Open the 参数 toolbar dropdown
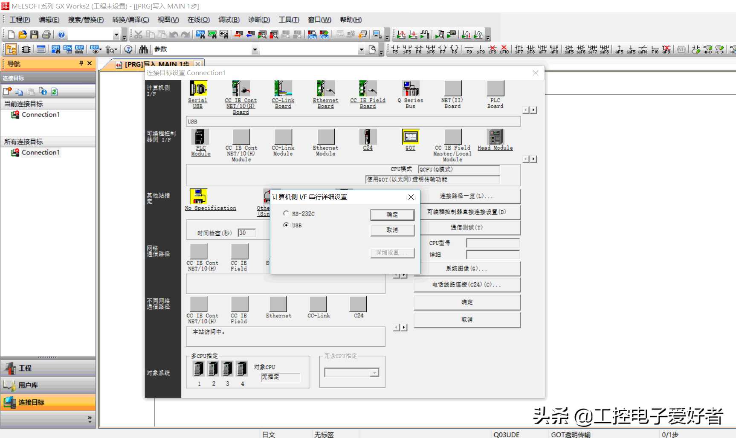736x438 pixels. (255, 50)
